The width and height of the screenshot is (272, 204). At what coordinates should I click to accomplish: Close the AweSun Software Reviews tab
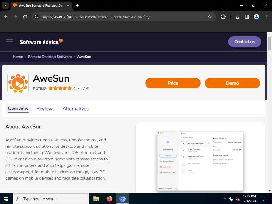pyautogui.click(x=68, y=5)
